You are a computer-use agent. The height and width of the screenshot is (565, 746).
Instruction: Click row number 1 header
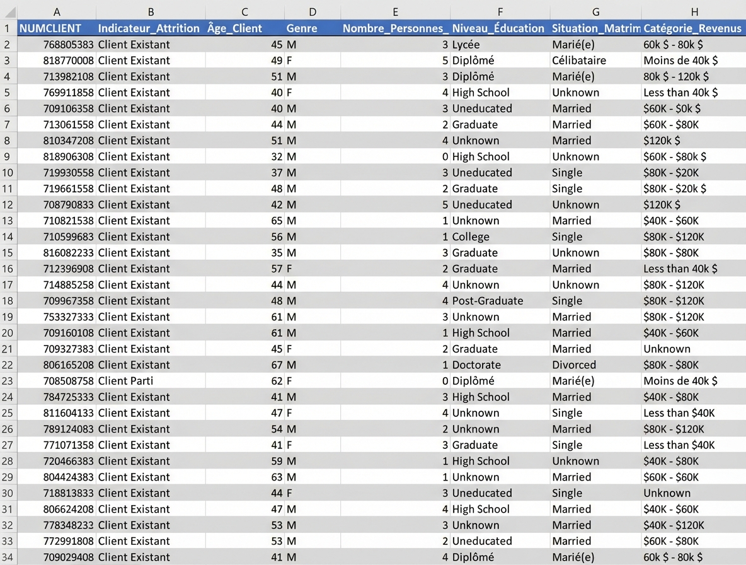(8, 28)
